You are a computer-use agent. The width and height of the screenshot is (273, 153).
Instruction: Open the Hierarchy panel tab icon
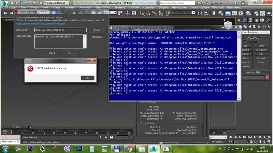(x=250, y=20)
